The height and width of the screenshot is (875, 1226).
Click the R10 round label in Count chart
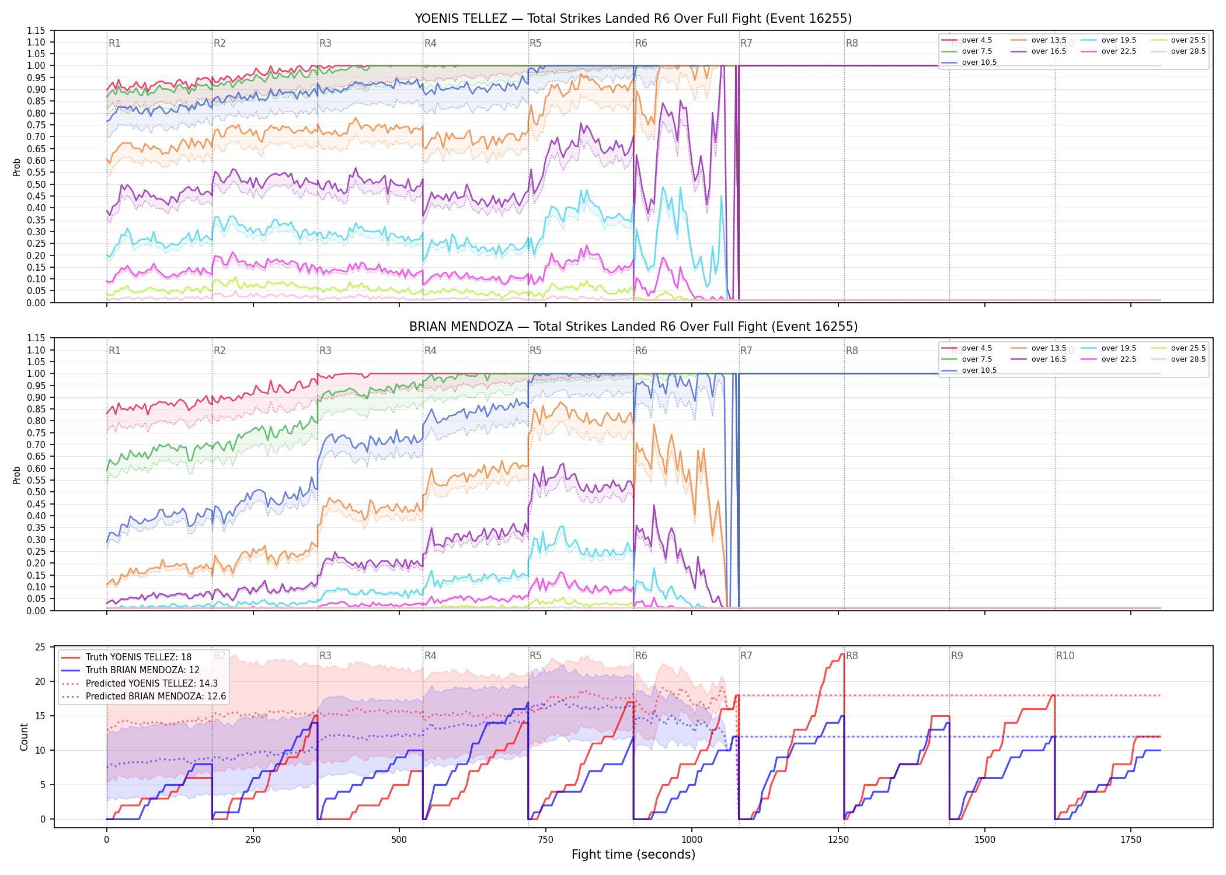1065,656
